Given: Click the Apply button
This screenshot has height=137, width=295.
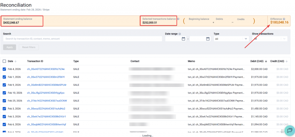Looking at the screenshot, I should click(10, 47).
